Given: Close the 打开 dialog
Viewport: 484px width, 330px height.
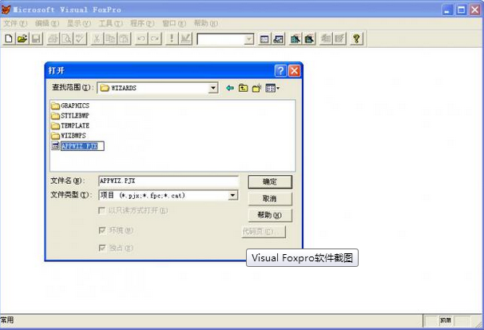Looking at the screenshot, I should click(x=294, y=70).
